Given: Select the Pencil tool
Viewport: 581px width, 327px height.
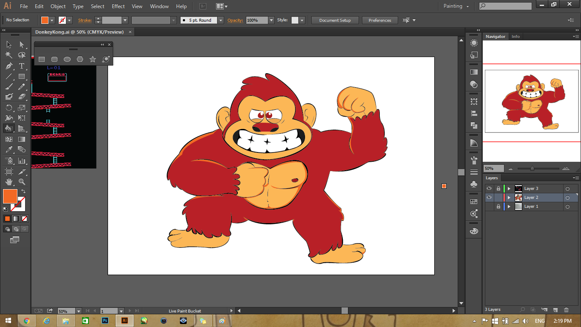Looking at the screenshot, I should 22,86.
